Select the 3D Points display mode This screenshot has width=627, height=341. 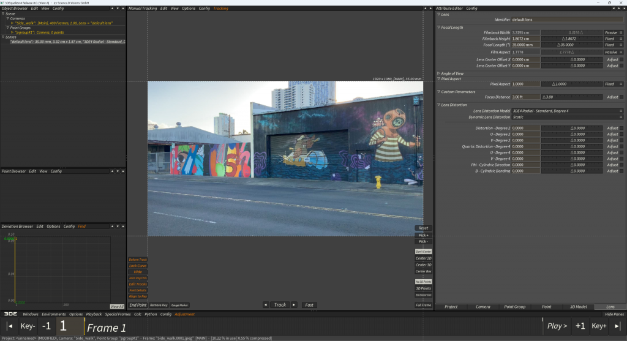[x=423, y=288]
